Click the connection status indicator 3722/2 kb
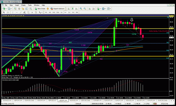 [164, 104]
